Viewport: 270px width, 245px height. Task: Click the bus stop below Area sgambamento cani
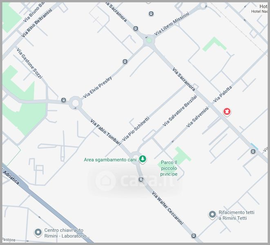coord(141,180)
